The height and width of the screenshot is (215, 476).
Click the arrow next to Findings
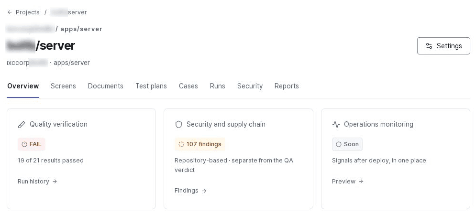click(x=204, y=191)
